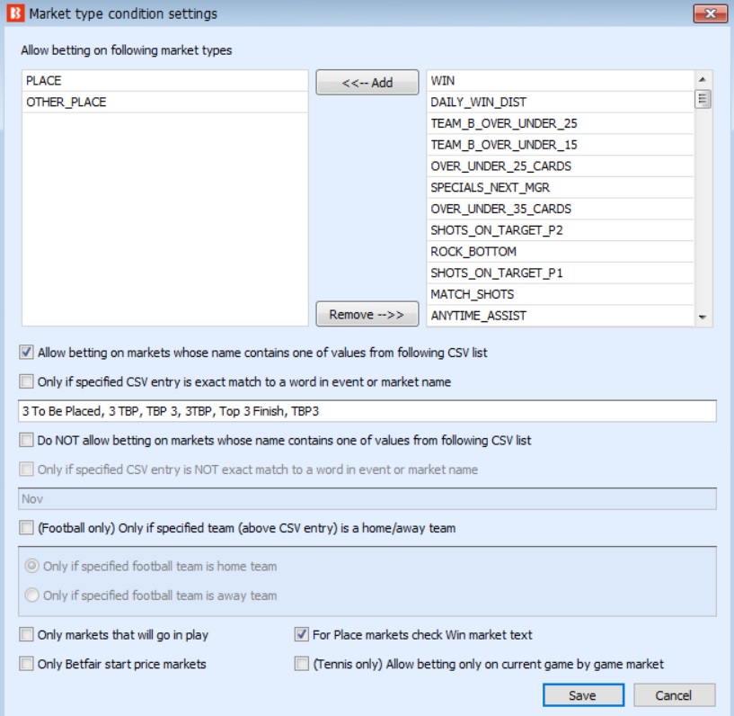Click the 'Remove -->>' button

(367, 314)
